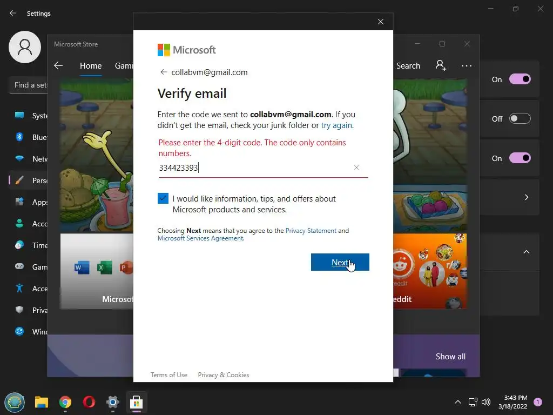The image size is (553, 415).
Task: Launch Google Chrome from the taskbar
Action: [65, 402]
